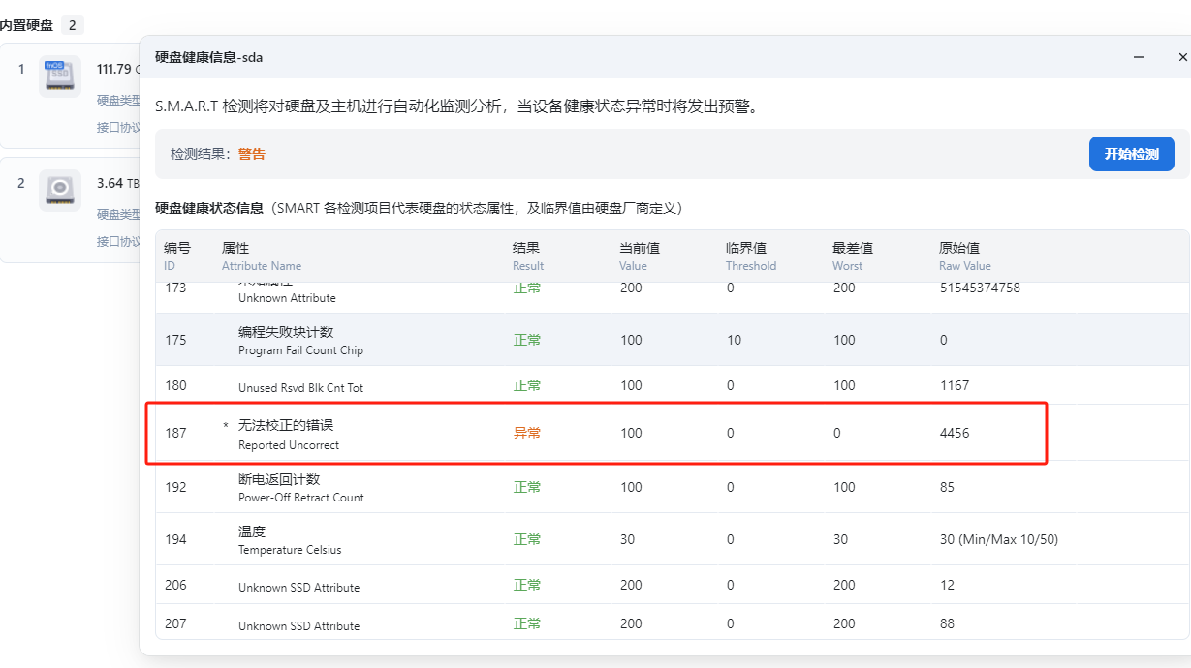Click the 最差值 Worst column header
Viewport: 1191px width, 668px height.
pos(853,257)
